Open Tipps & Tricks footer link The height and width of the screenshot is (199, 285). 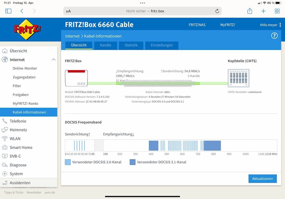[x=14, y=192]
